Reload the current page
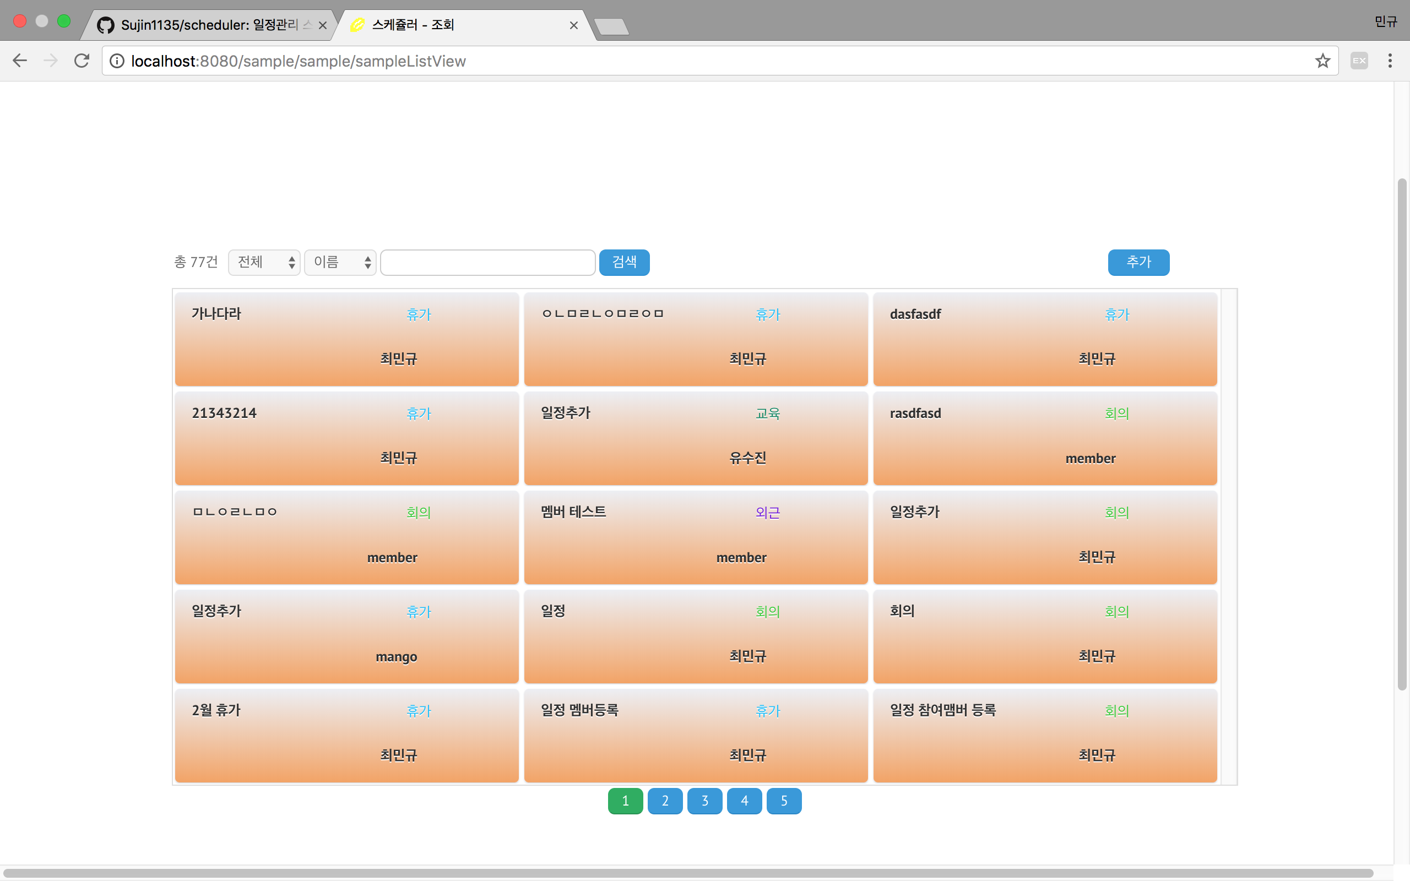1410x881 pixels. click(x=82, y=61)
